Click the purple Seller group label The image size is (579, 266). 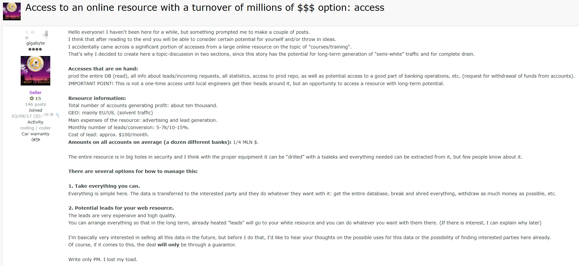[x=35, y=92]
